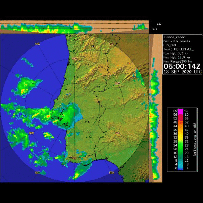Viewport: 203px width, 203px height.
Task: Click the '18 SEP 2020 UTC' date
Action: click(x=183, y=72)
